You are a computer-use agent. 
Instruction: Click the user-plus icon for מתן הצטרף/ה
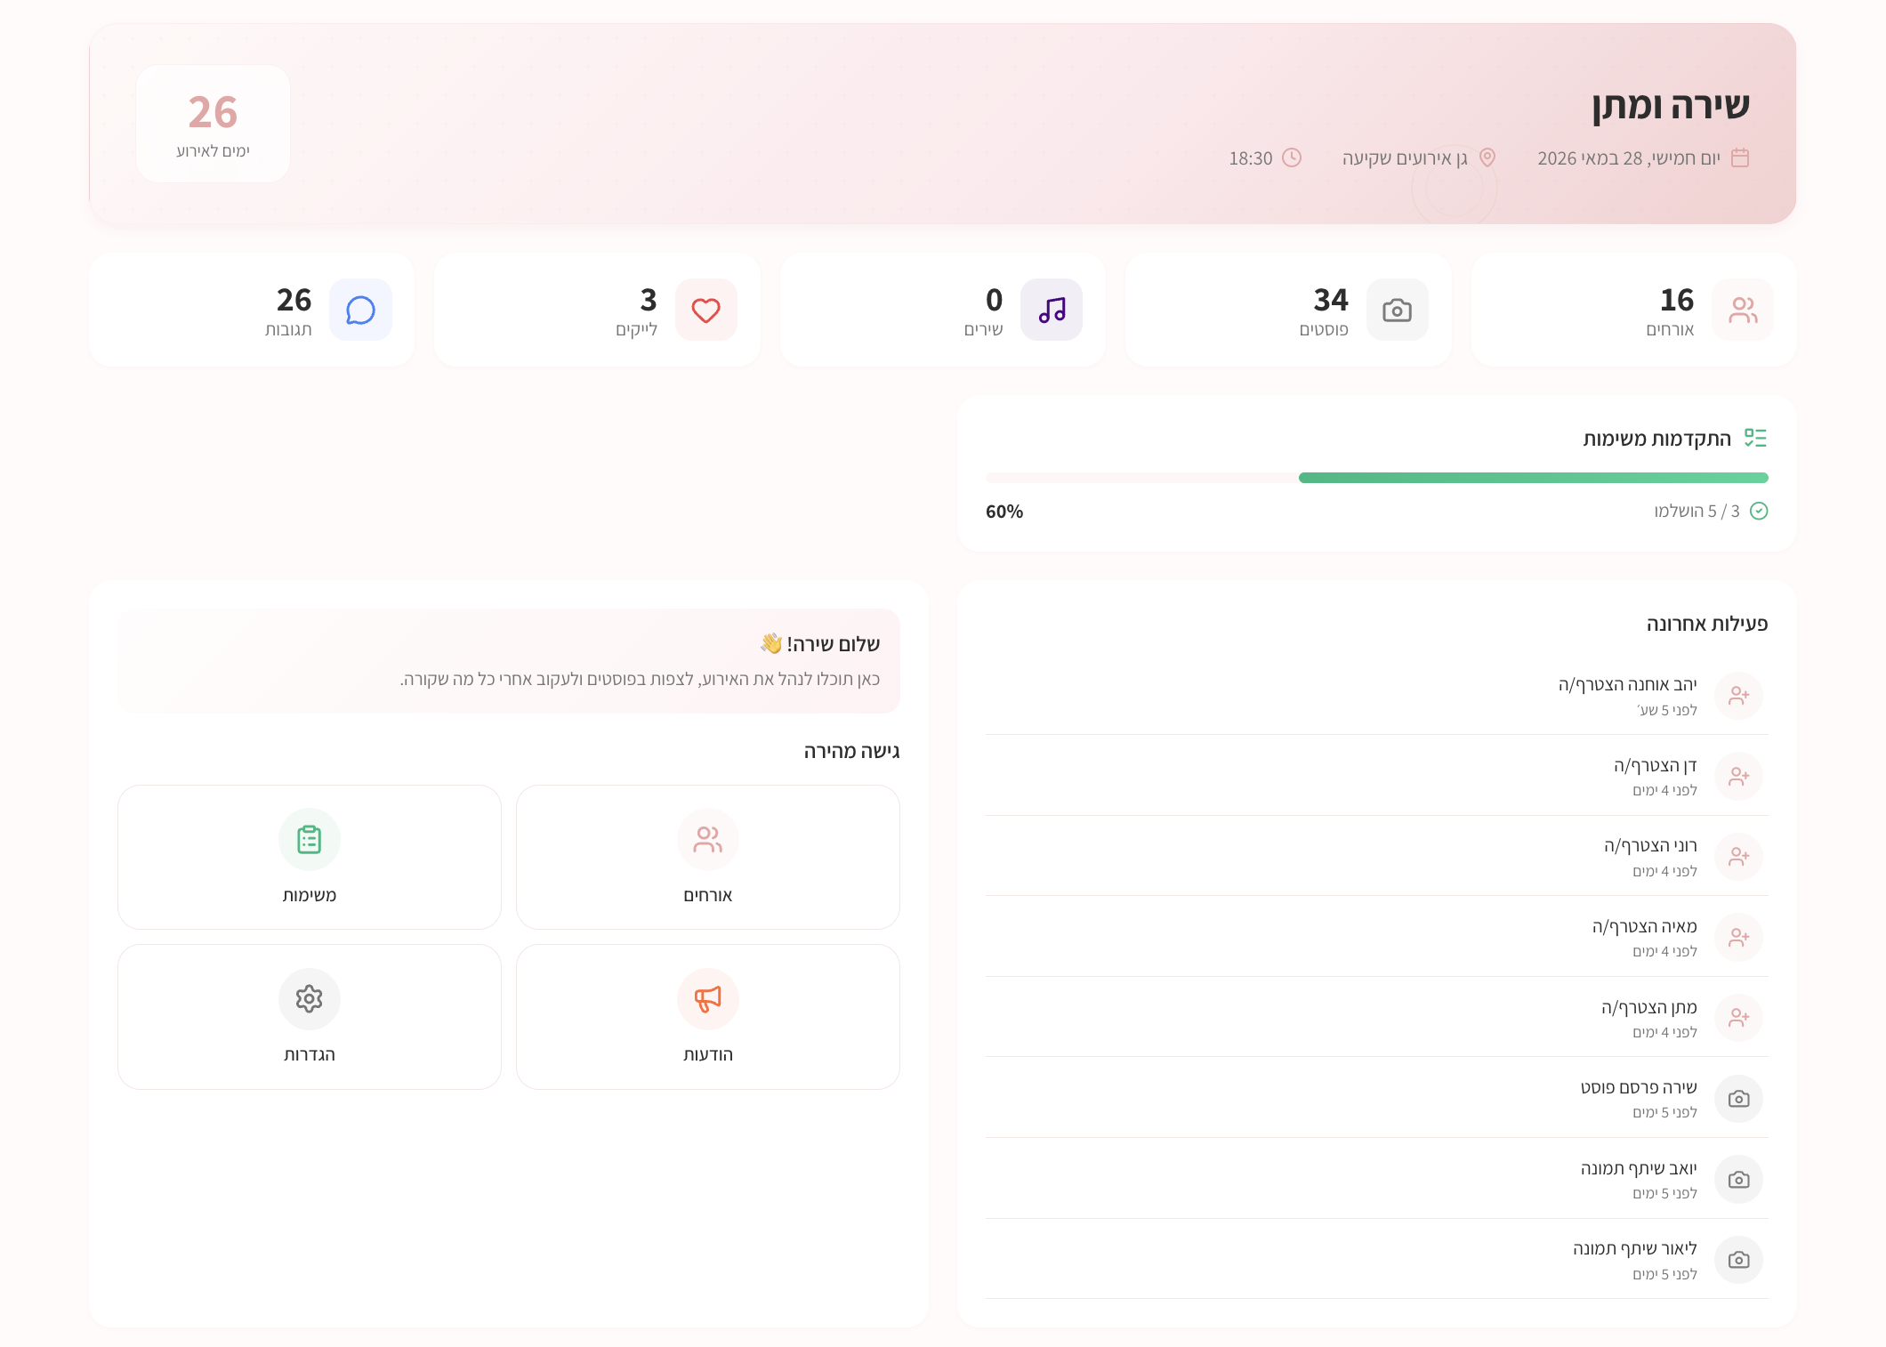click(x=1738, y=1017)
